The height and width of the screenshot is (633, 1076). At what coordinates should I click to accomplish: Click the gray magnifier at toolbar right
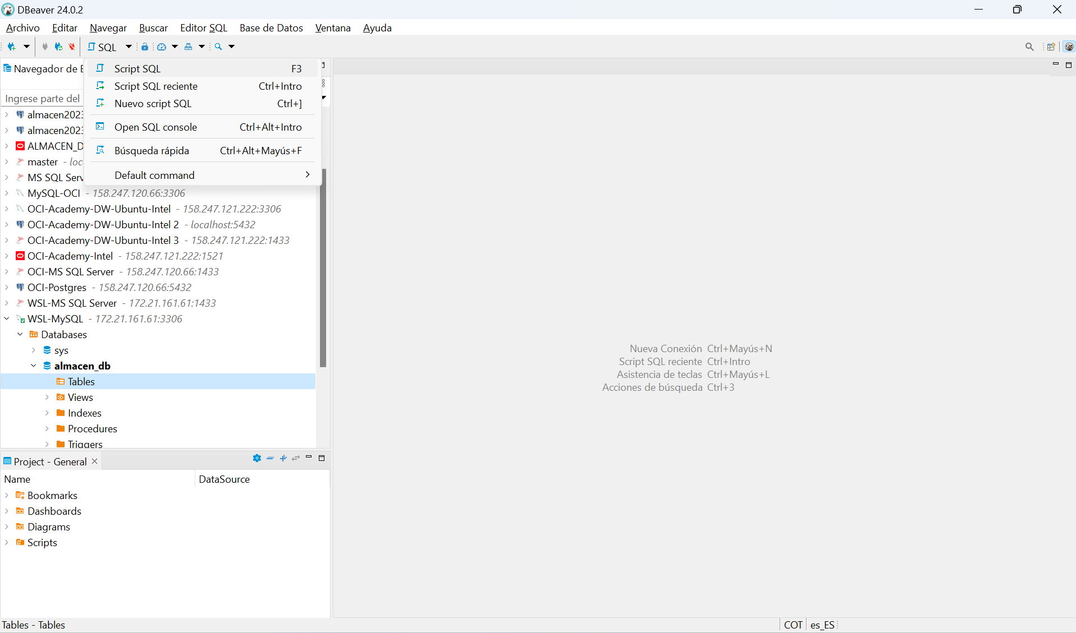click(x=1029, y=47)
